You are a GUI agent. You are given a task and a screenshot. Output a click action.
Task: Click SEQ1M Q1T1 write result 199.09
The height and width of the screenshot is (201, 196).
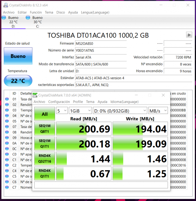[140, 144]
